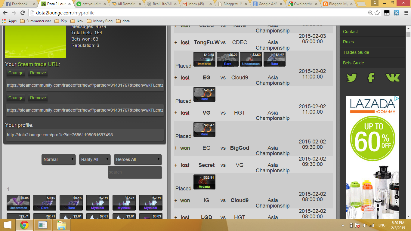Click the zoom magnifier icon in the address bar
The height and width of the screenshot is (231, 411).
(370, 13)
